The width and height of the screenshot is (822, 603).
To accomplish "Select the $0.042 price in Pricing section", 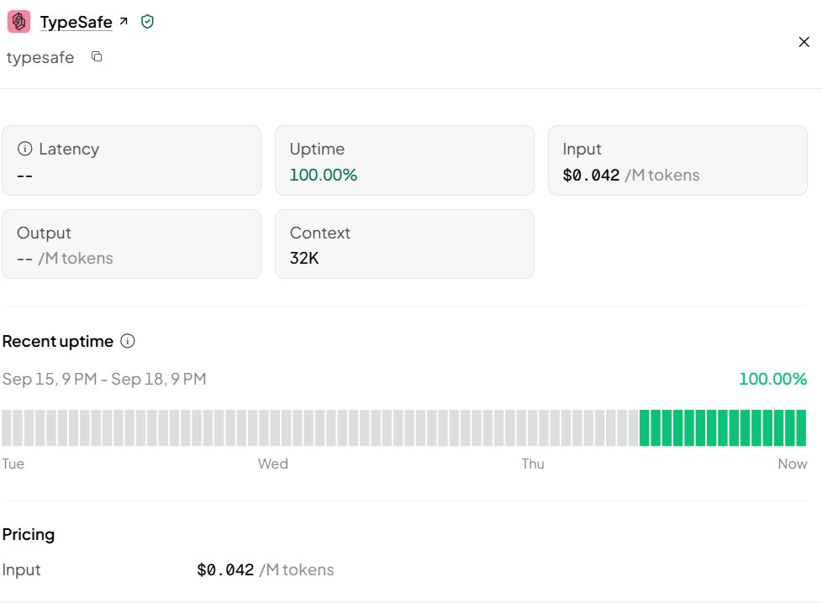I will tap(225, 569).
